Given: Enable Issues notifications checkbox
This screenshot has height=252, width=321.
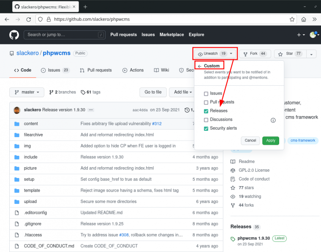Looking at the screenshot, I should pyautogui.click(x=206, y=94).
